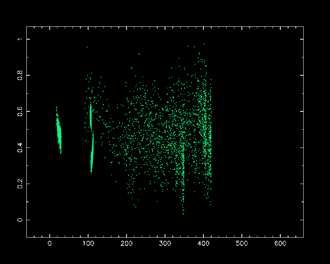Click the dense point cluster near x=25

59,130
